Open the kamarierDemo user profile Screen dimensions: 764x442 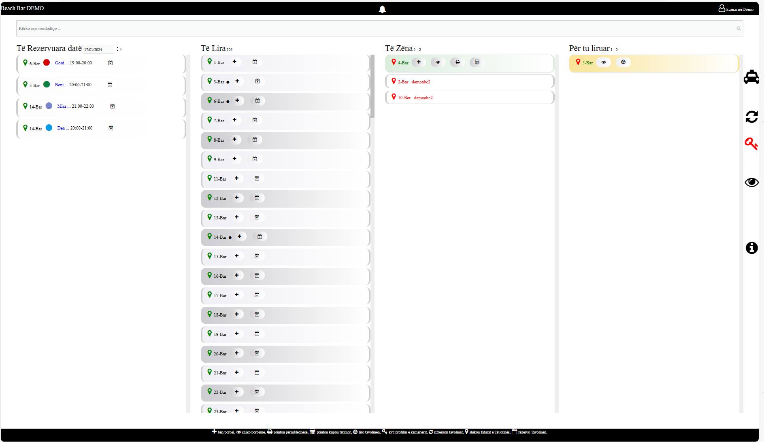tap(736, 8)
